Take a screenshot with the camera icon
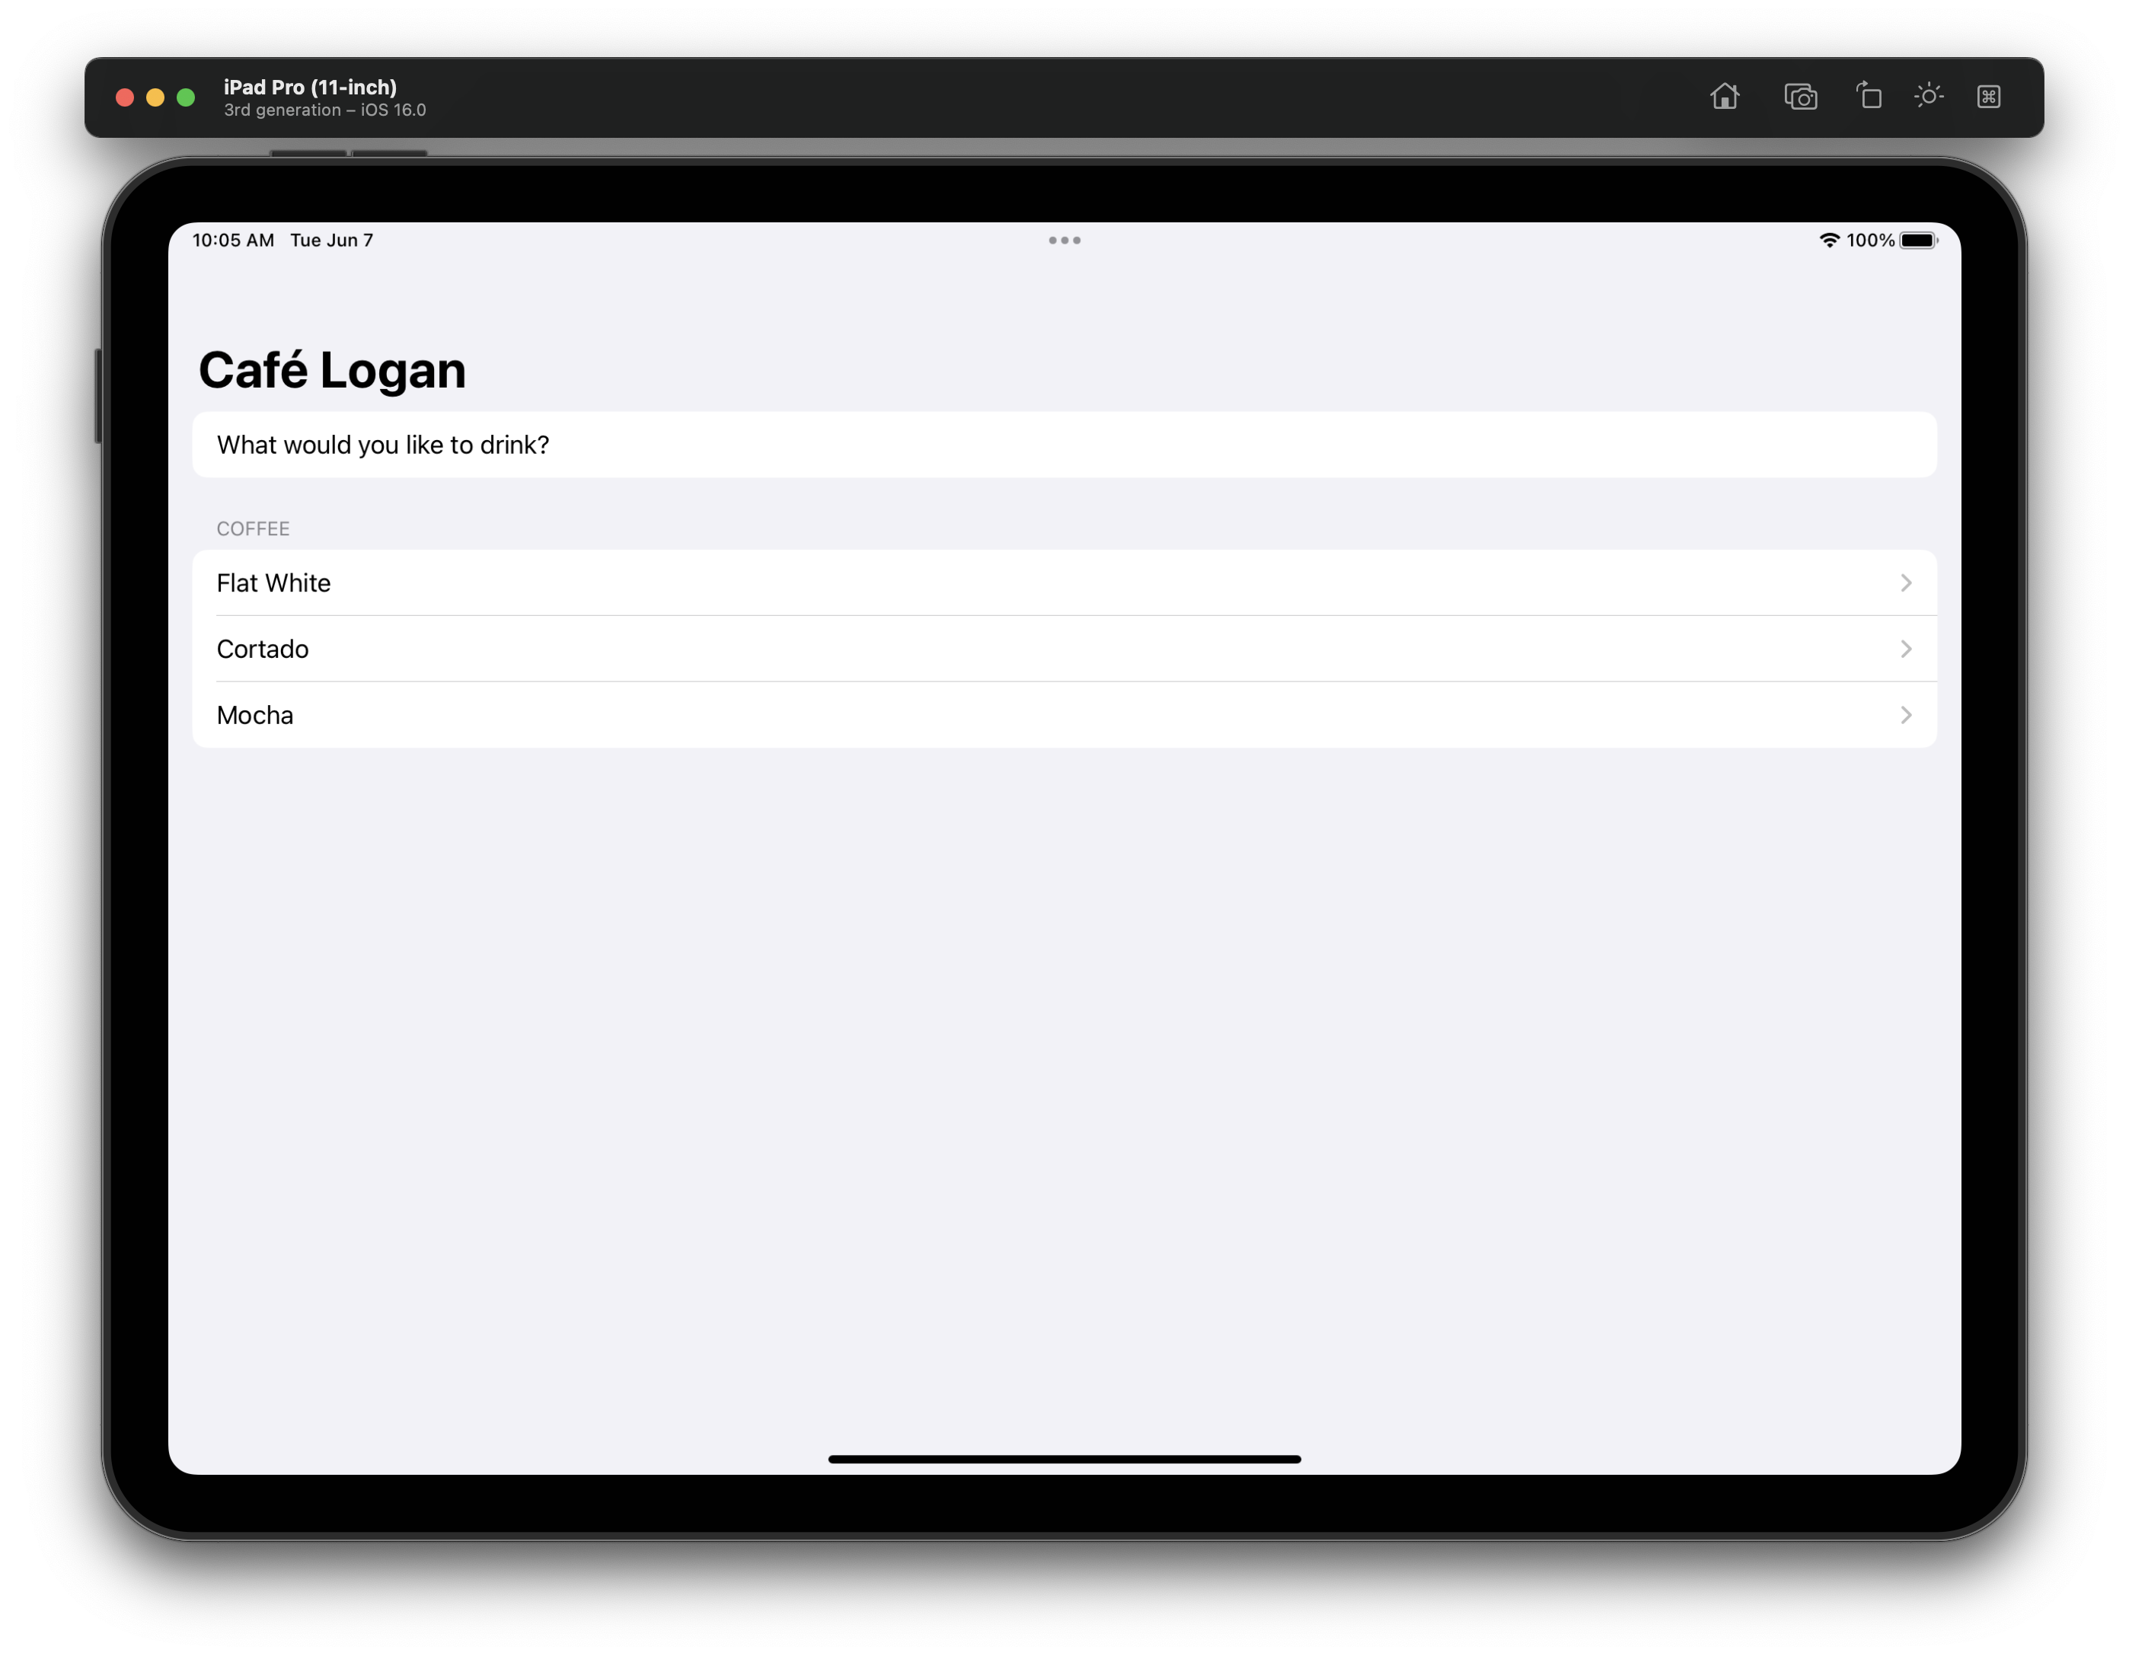This screenshot has width=2129, height=1672. tap(1800, 97)
